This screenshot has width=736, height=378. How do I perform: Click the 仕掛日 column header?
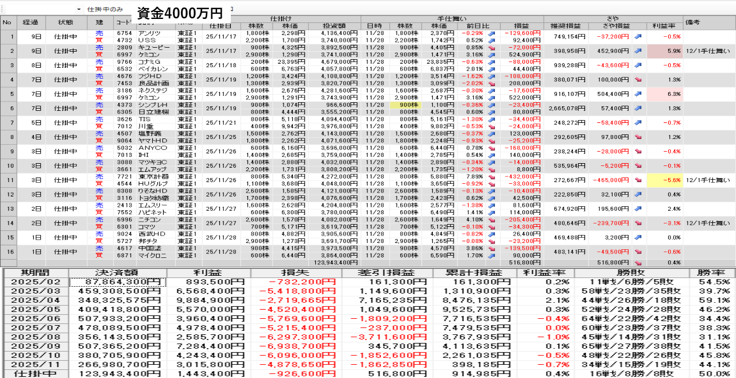point(221,26)
